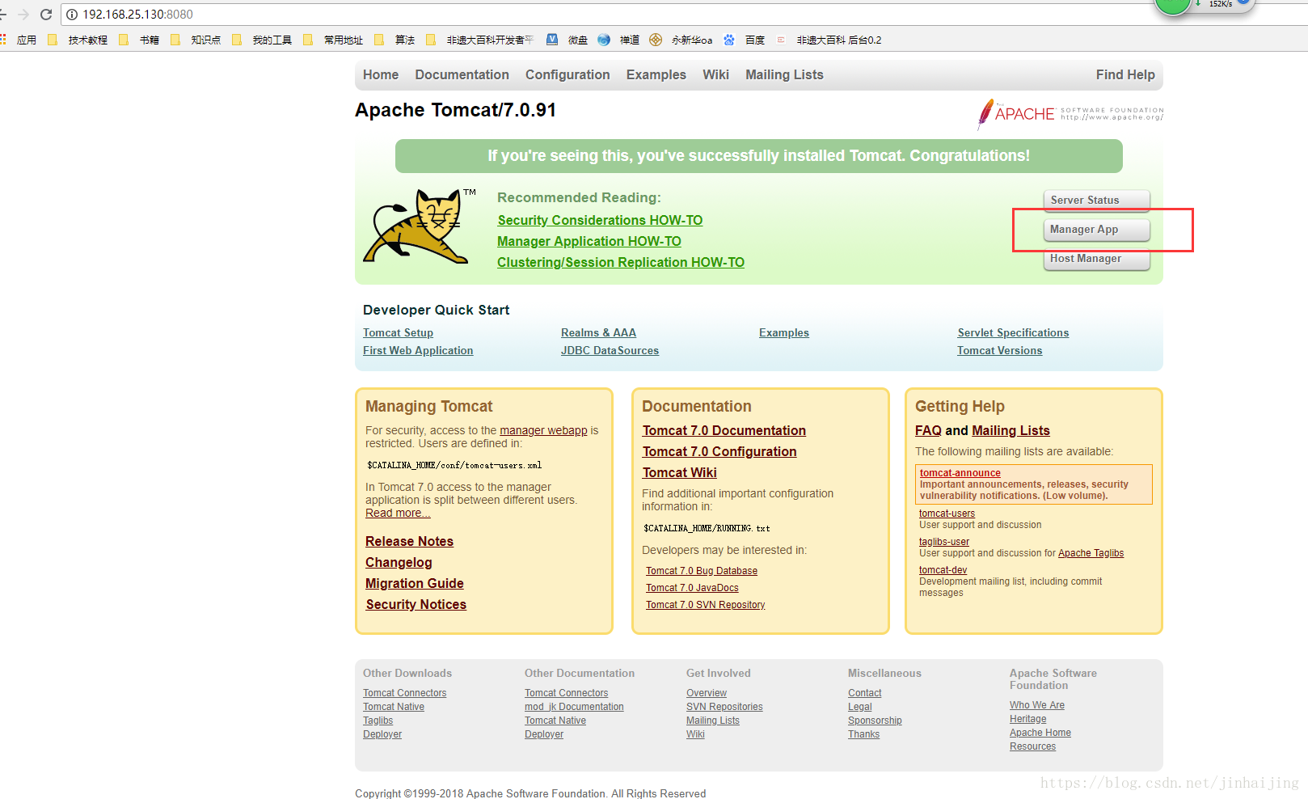Viewport: 1308px width, 799px height.
Task: Open Manager Application HOW-TO link
Action: click(589, 241)
